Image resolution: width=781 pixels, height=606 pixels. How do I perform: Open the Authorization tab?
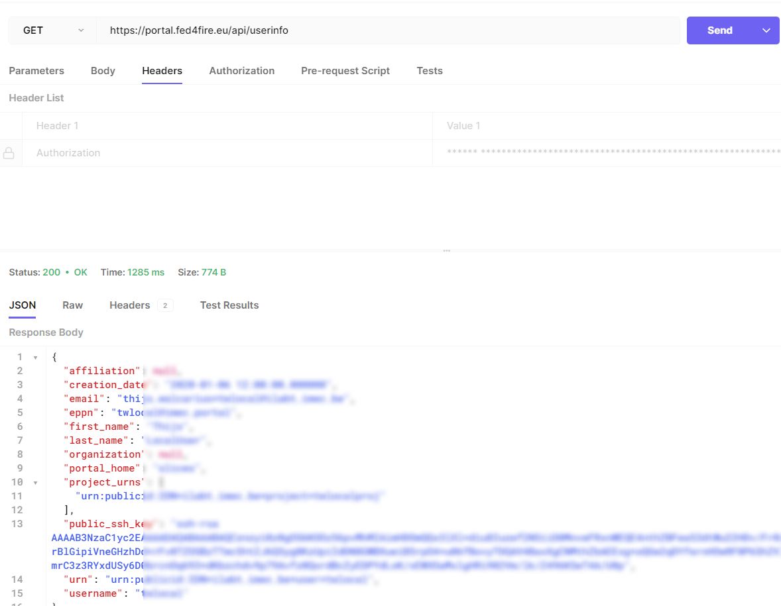tap(241, 71)
